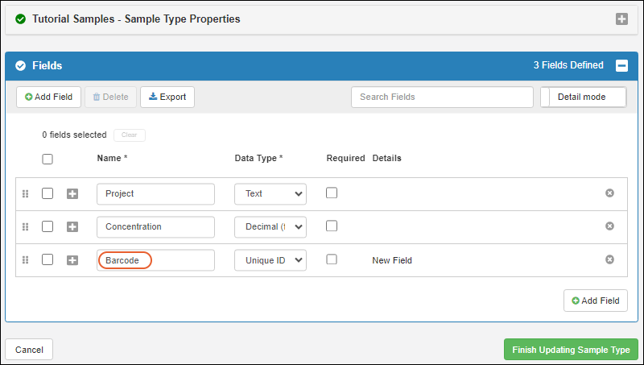Viewport: 644px width, 365px height.
Task: Remove the Barcode field
Action: point(609,259)
